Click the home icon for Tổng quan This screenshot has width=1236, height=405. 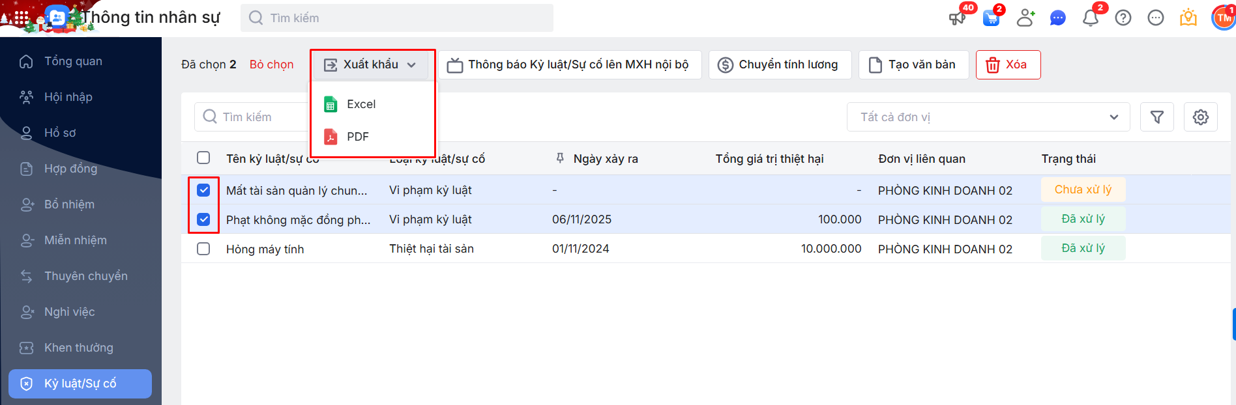26,61
